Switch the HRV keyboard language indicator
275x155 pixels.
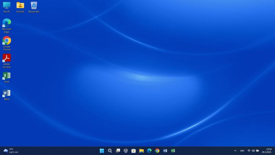click(x=242, y=151)
